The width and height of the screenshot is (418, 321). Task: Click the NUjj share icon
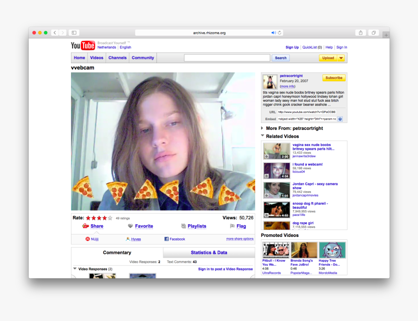87,239
